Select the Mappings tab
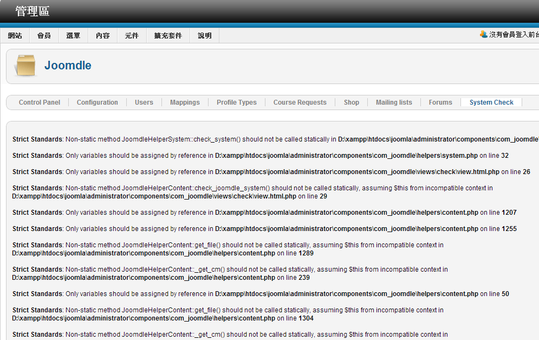Image resolution: width=539 pixels, height=340 pixels. click(x=185, y=102)
